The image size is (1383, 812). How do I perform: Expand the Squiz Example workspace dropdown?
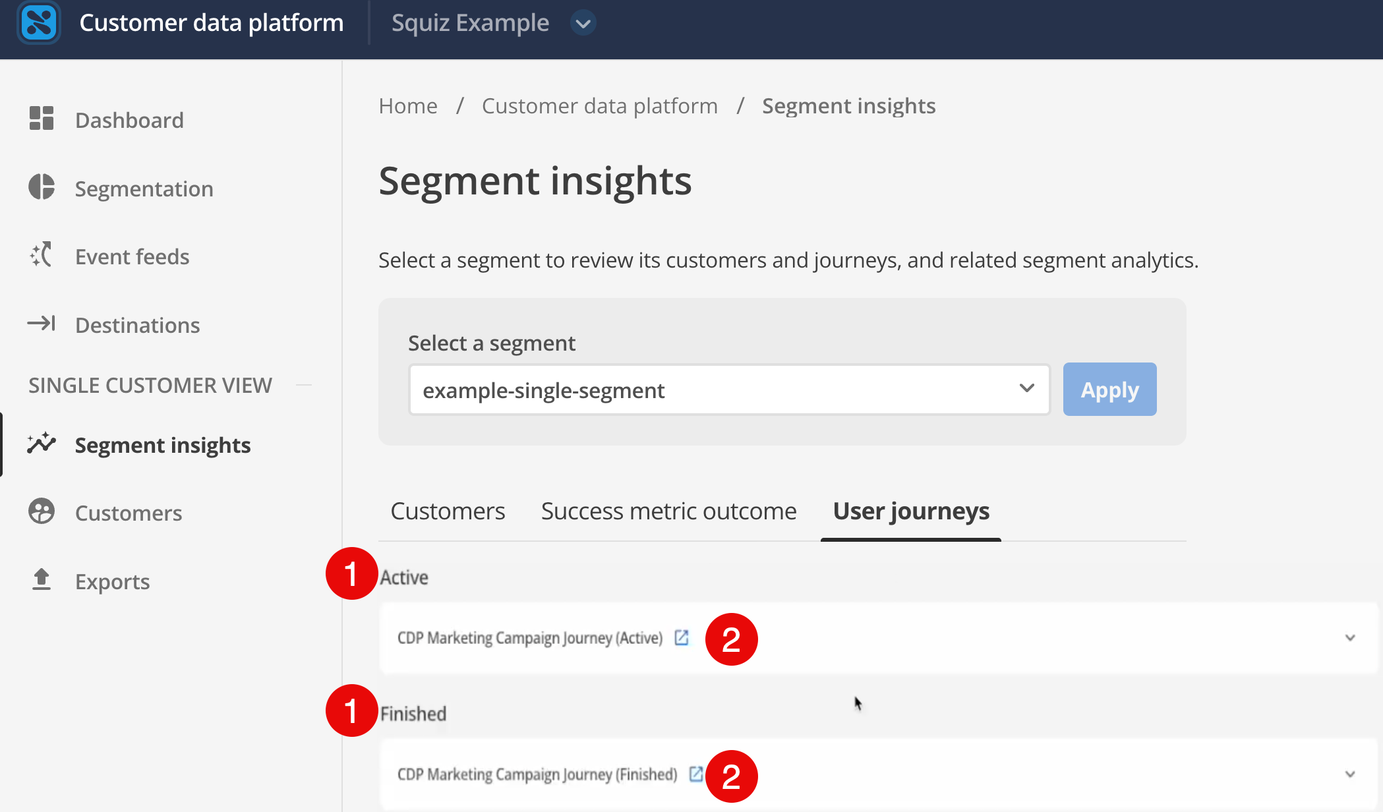(x=583, y=22)
